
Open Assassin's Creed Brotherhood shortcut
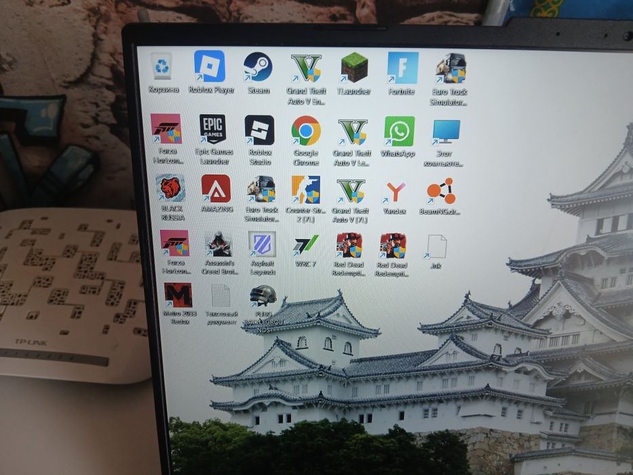point(219,244)
